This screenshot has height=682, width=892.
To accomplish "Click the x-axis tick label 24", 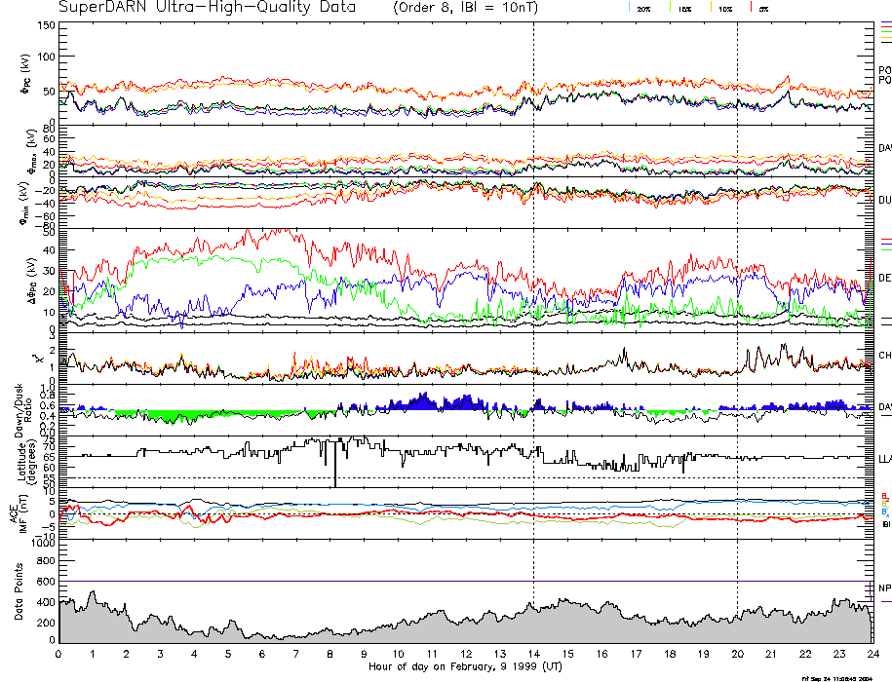I will coord(872,655).
